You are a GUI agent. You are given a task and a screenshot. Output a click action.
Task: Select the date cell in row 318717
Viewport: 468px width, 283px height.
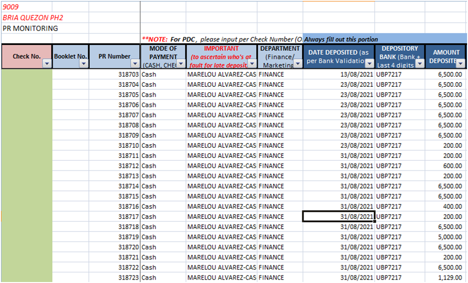click(x=339, y=217)
